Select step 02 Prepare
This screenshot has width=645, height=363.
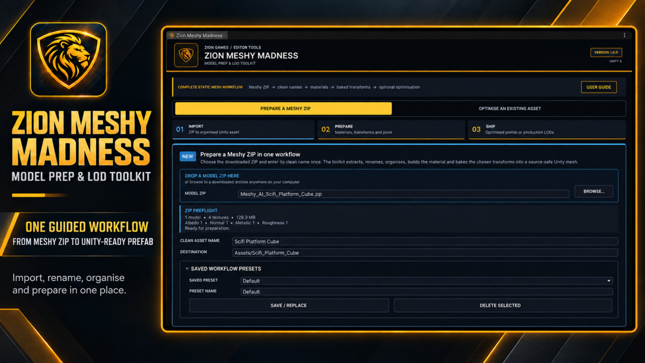(391, 130)
